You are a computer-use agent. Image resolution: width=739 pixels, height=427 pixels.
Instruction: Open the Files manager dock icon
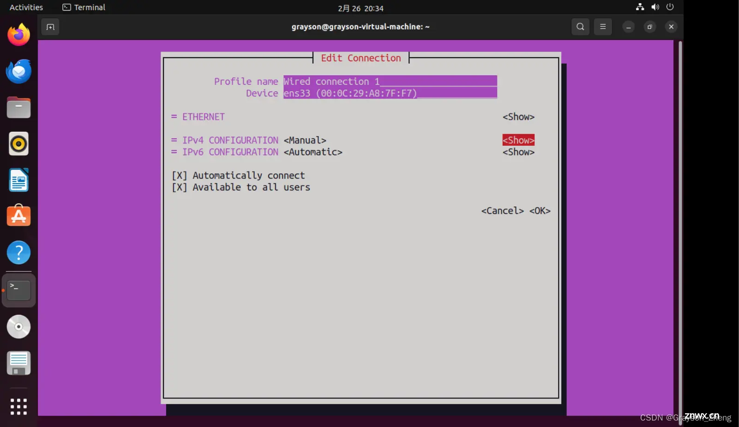[18, 107]
